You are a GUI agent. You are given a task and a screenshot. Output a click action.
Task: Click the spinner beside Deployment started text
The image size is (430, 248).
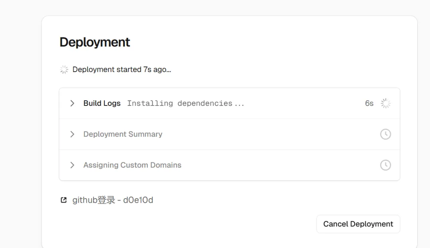64,70
